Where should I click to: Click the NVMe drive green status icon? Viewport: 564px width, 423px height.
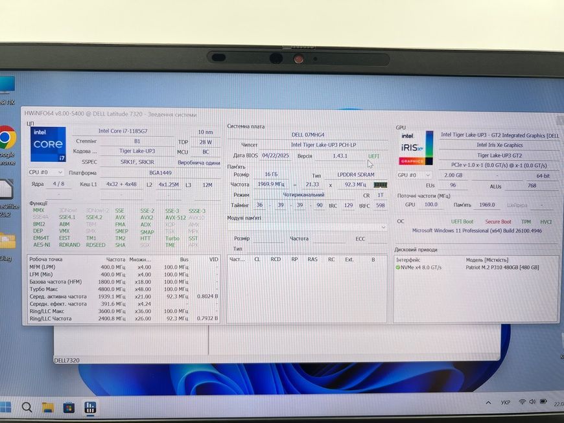(x=398, y=268)
